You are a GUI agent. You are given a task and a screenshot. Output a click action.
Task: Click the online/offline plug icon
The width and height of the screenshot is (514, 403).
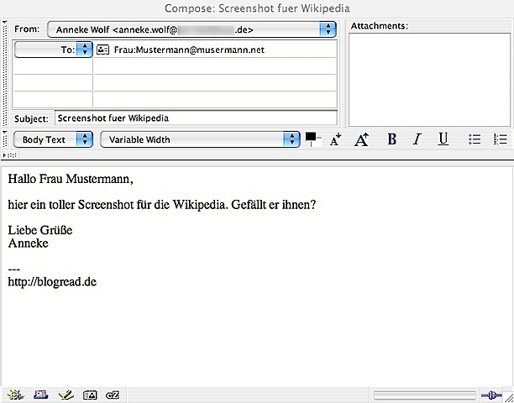pos(491,395)
